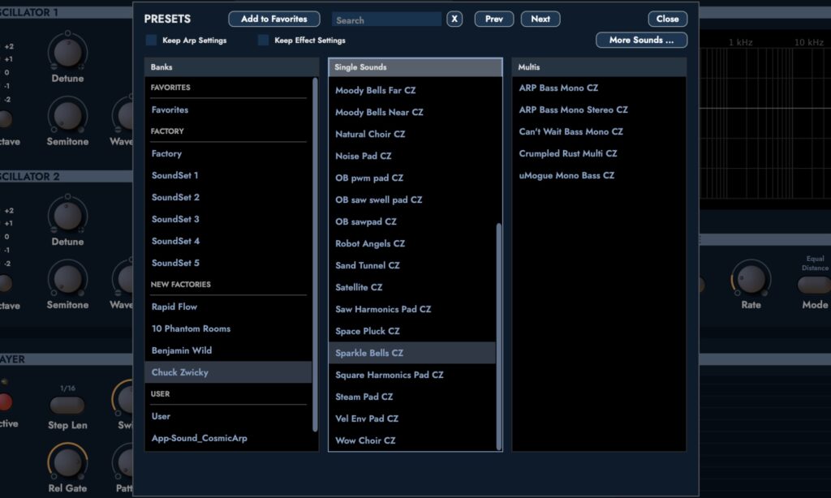The height and width of the screenshot is (498, 831).
Task: Clear search with the X button
Action: tap(454, 19)
